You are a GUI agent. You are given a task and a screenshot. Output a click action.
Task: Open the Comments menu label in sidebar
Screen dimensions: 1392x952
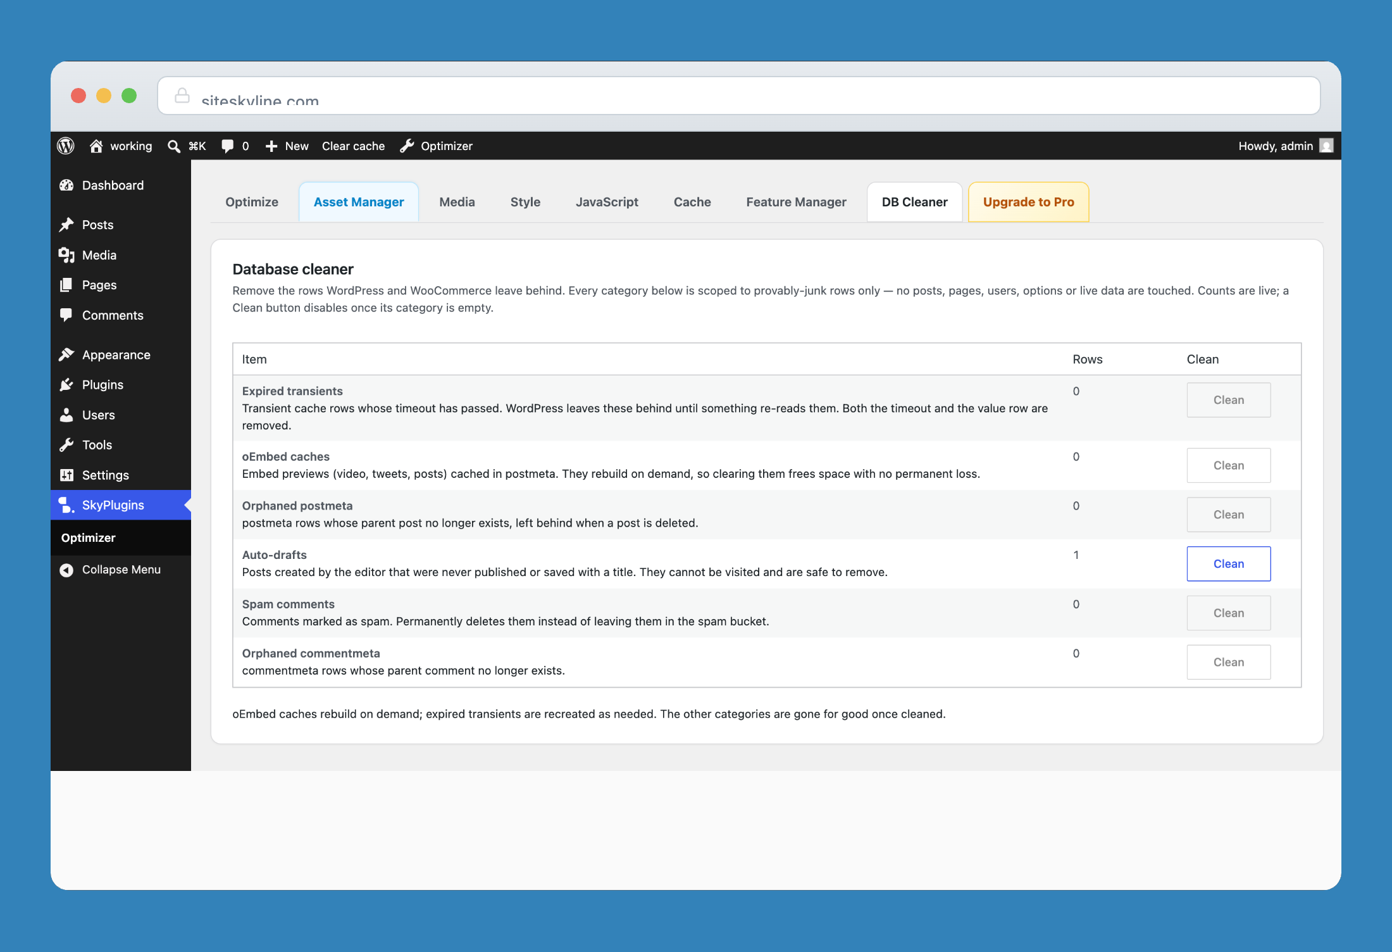tap(113, 315)
